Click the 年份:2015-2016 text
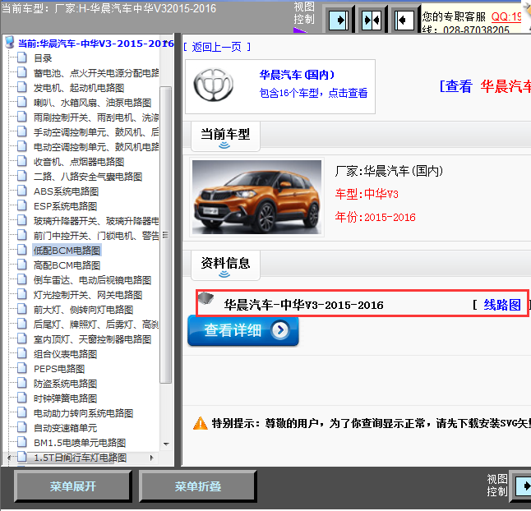Screen dimensions: 531x511 [375, 217]
